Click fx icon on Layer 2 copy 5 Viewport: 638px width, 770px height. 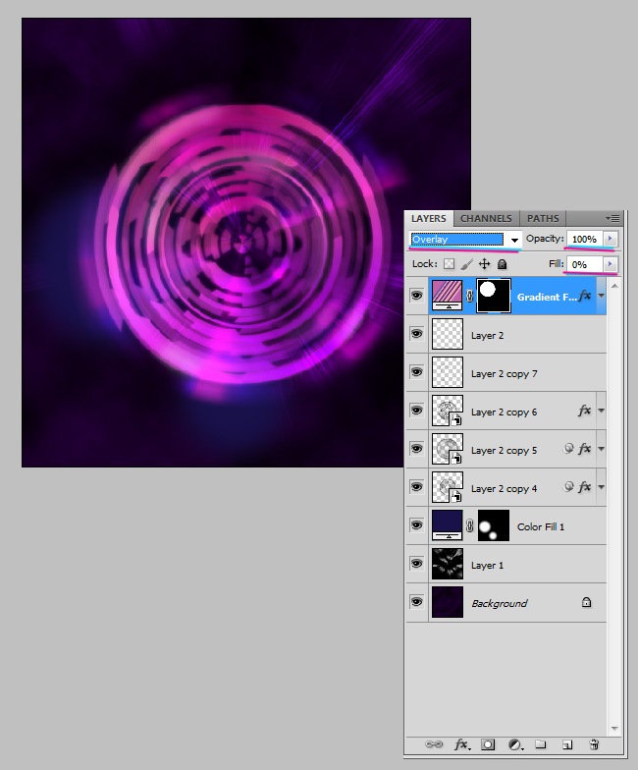[x=584, y=448]
